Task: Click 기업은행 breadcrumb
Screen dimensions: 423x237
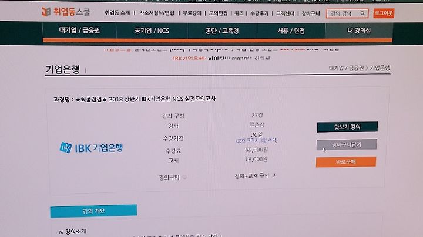Action: click(x=380, y=68)
